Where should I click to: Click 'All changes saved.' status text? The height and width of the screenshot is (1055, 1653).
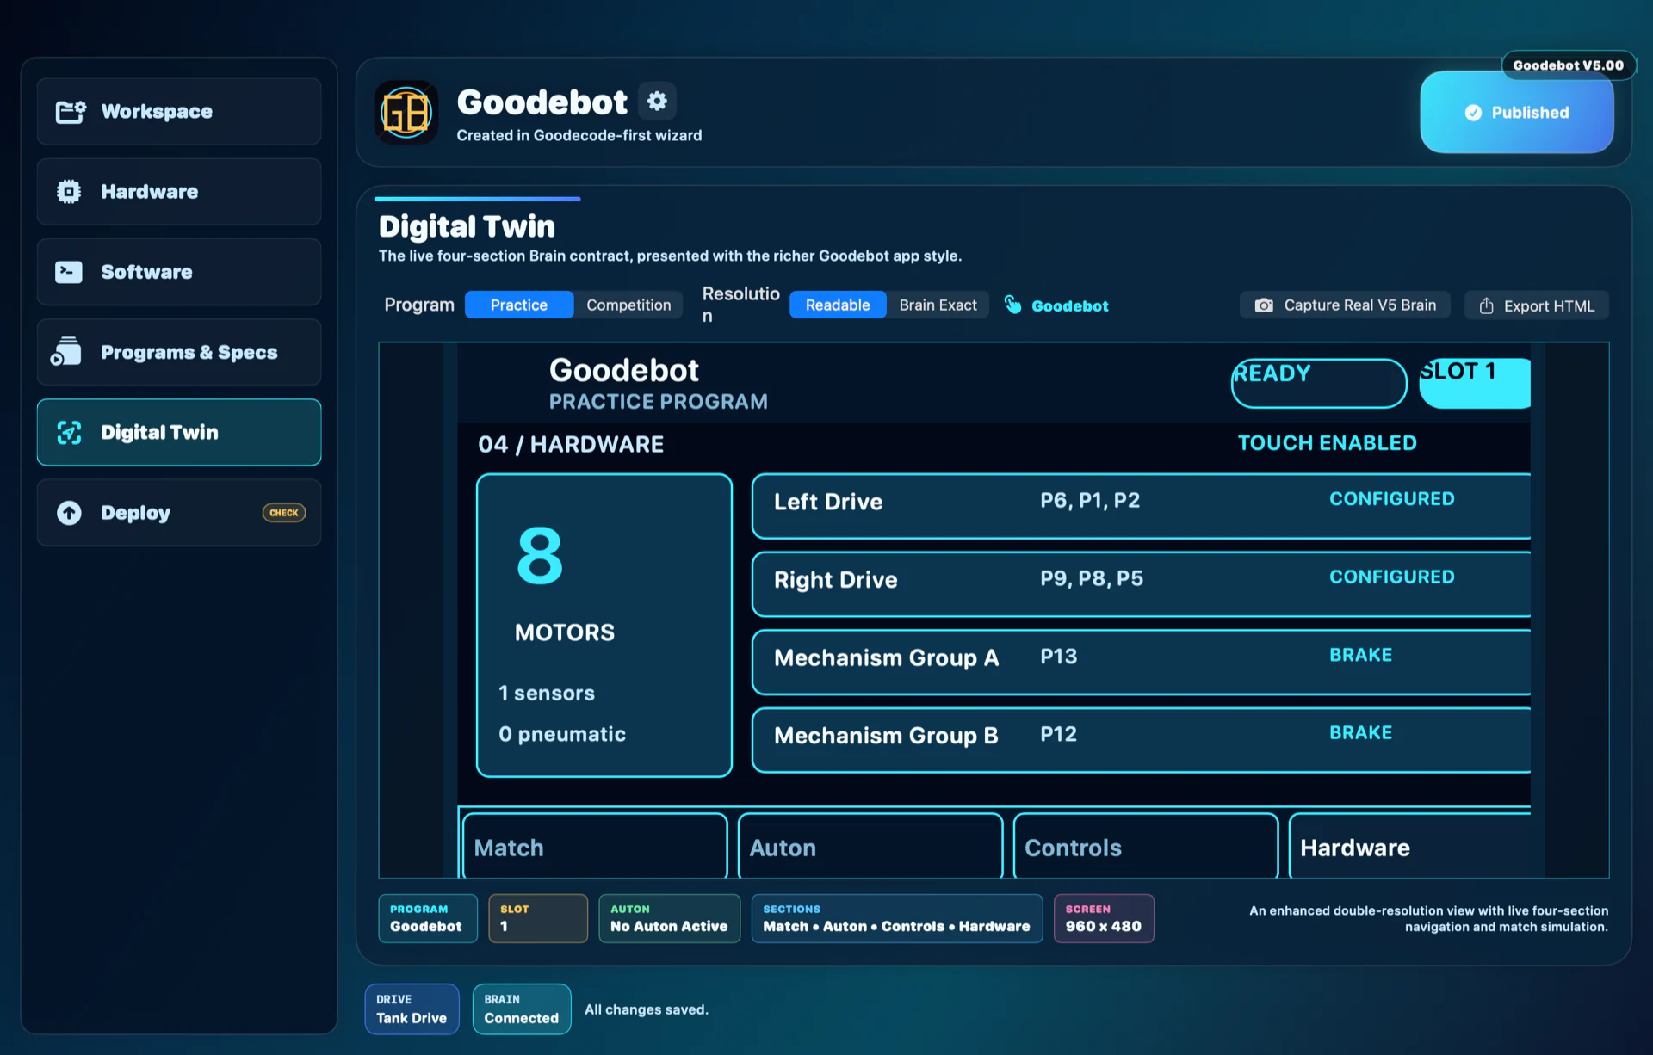(647, 1009)
